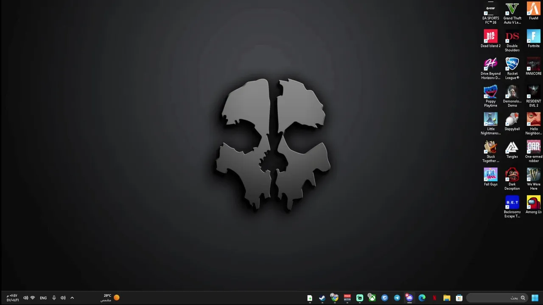Select the Demonologist Demo shortcut

(512, 96)
